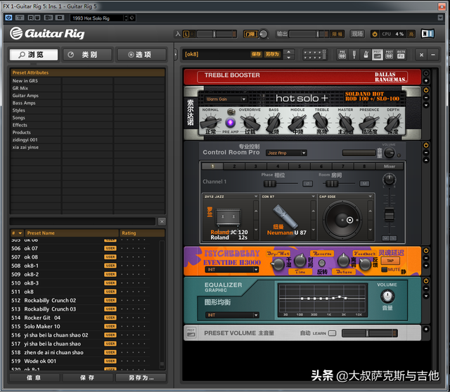Click 保存 in the preset name bar

256,54
